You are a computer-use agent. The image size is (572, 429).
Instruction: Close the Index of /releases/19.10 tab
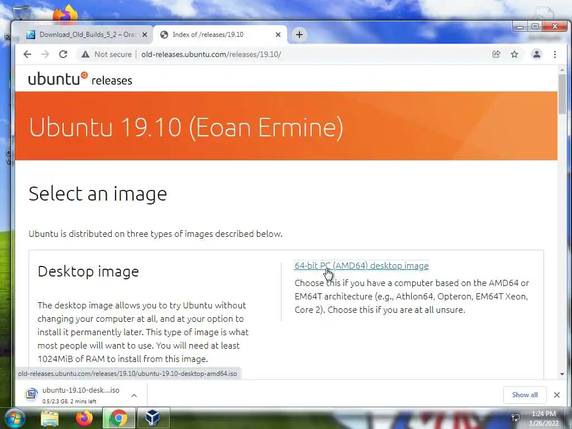(x=278, y=35)
